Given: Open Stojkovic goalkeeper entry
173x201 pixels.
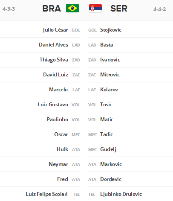Looking at the screenshot, I should (x=111, y=30).
